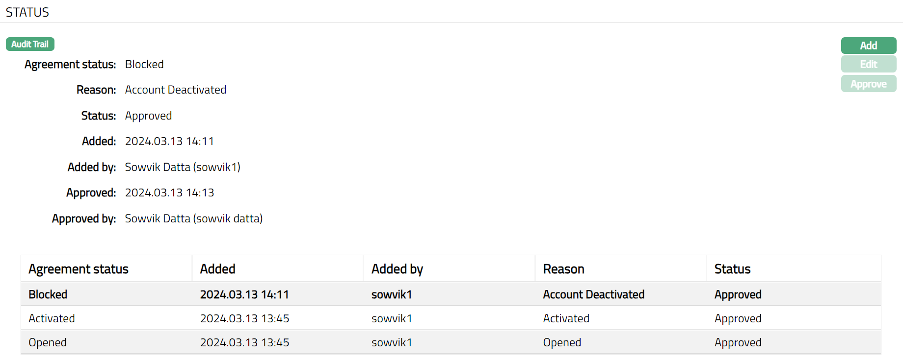
Task: Open the Audit Trail
Action: (30, 44)
